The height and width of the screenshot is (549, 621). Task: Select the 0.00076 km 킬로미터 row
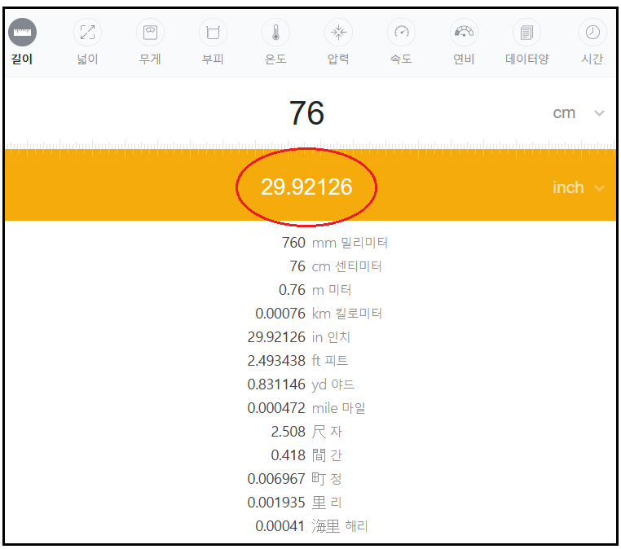pyautogui.click(x=319, y=314)
